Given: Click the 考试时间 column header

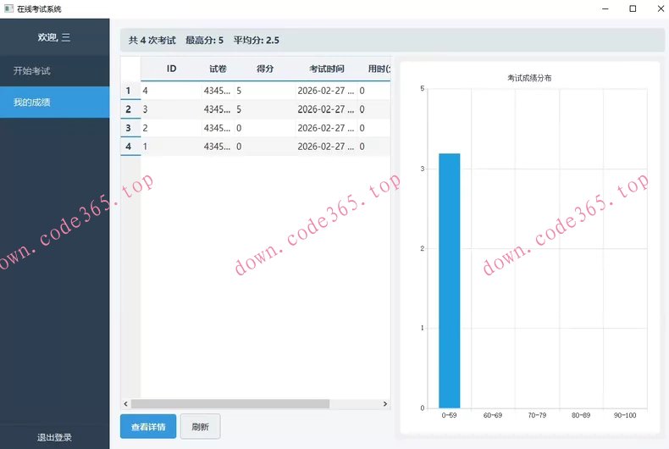Looking at the screenshot, I should pos(327,69).
